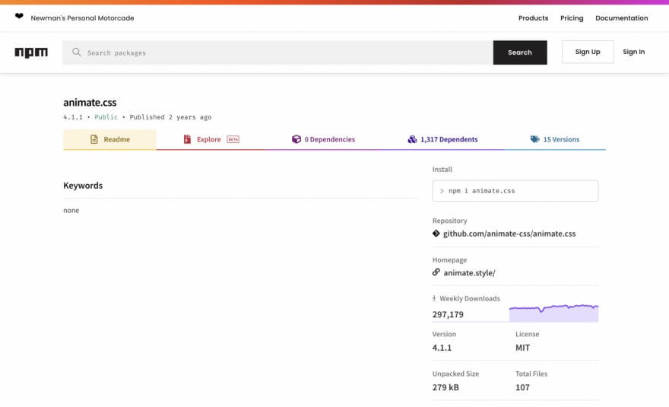Open the animate.style/ homepage link
Viewport: 669px width, 407px height.
click(x=469, y=272)
